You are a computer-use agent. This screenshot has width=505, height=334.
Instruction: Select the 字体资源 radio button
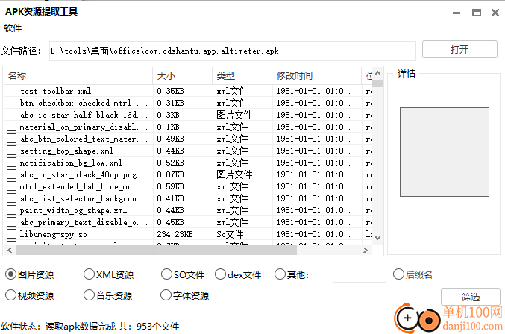click(166, 295)
